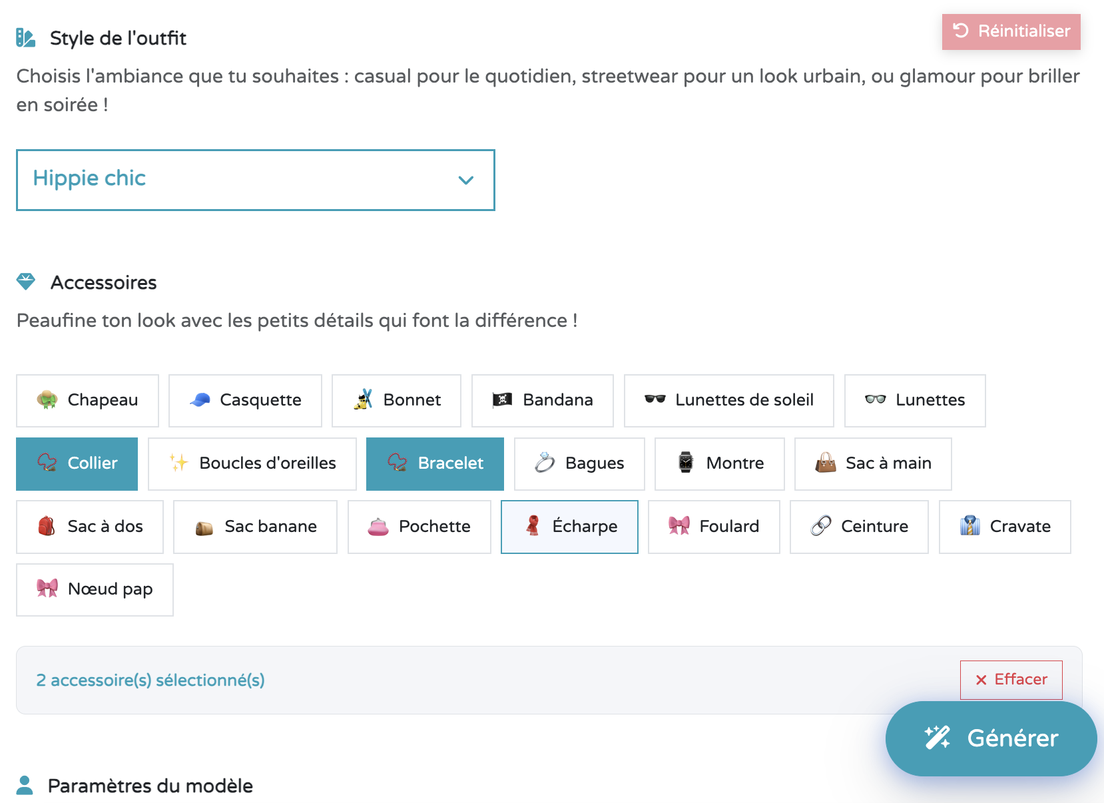Select the Nœud pap accessory
This screenshot has width=1104, height=803.
point(95,589)
